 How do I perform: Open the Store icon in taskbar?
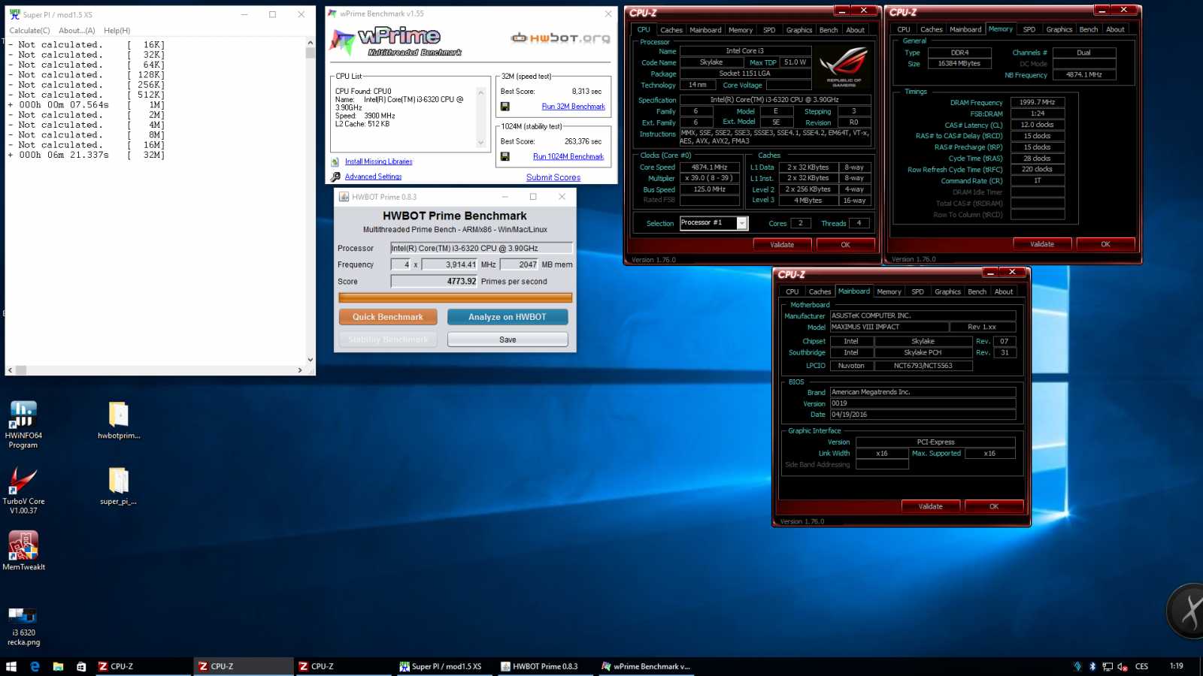[x=81, y=666]
